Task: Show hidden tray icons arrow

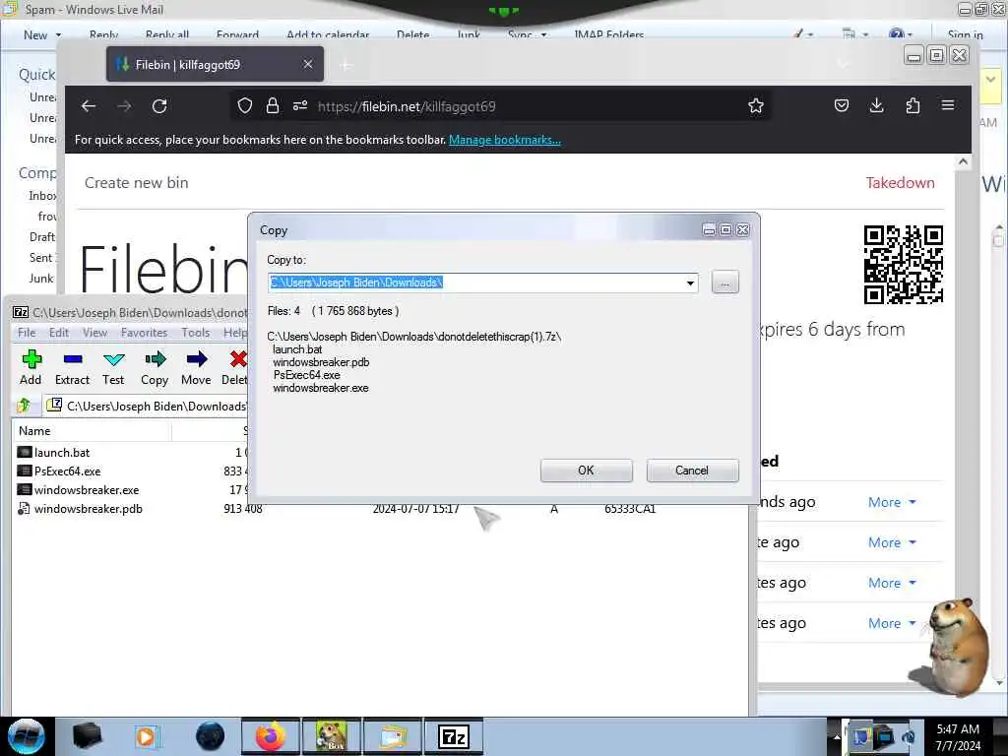Action: tap(837, 736)
